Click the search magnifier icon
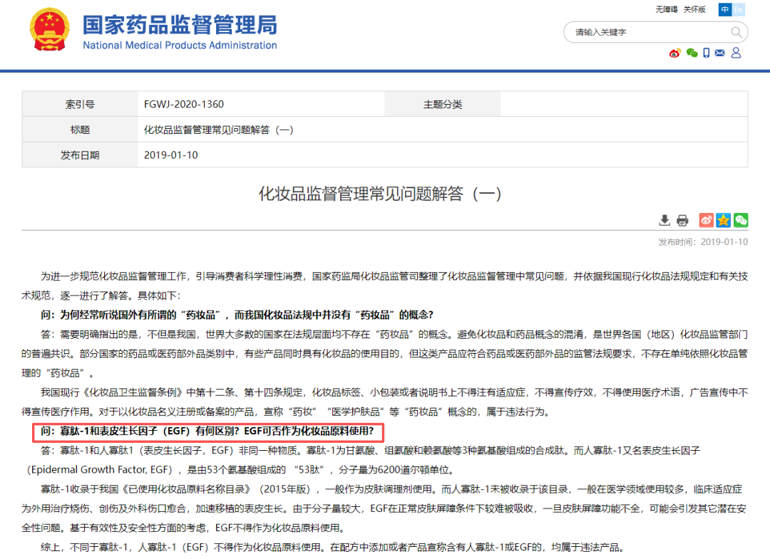The height and width of the screenshot is (559, 770). (x=736, y=32)
